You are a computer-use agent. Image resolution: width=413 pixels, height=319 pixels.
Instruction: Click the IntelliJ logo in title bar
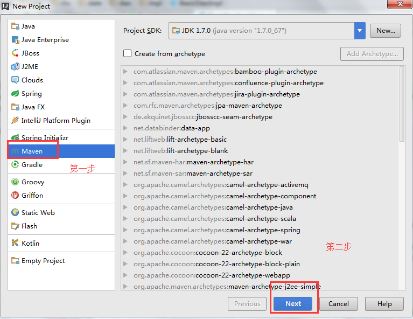click(5, 6)
